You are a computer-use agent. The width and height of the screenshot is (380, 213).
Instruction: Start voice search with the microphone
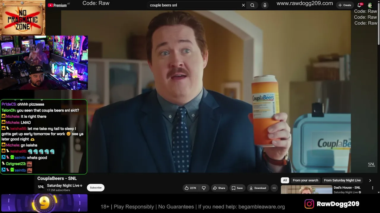(x=265, y=5)
